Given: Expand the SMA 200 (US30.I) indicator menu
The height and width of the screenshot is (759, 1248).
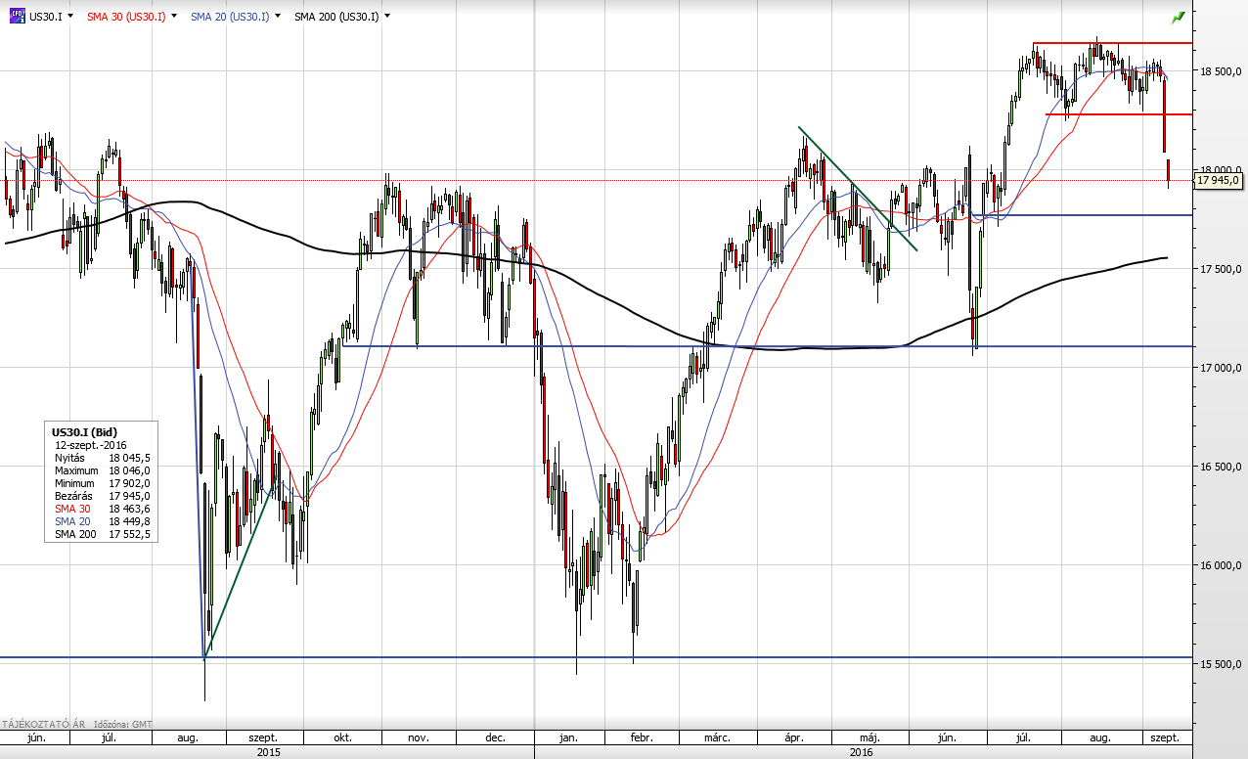Looking at the screenshot, I should [x=388, y=17].
